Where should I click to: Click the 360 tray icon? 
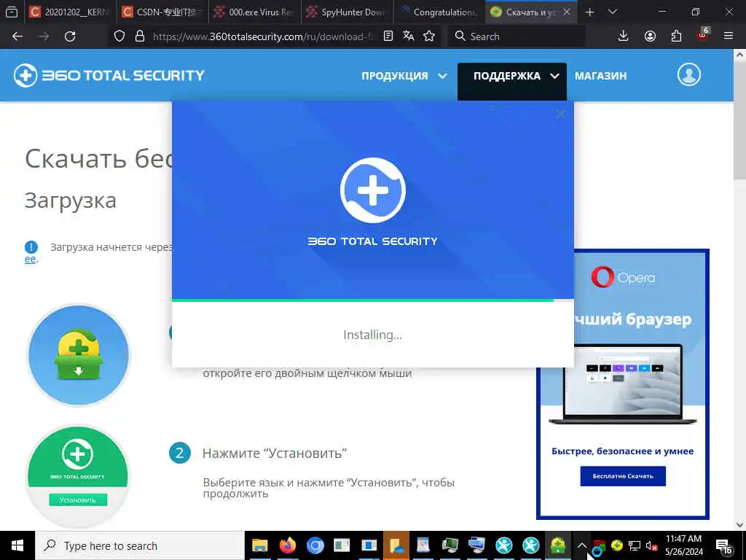pos(617,545)
